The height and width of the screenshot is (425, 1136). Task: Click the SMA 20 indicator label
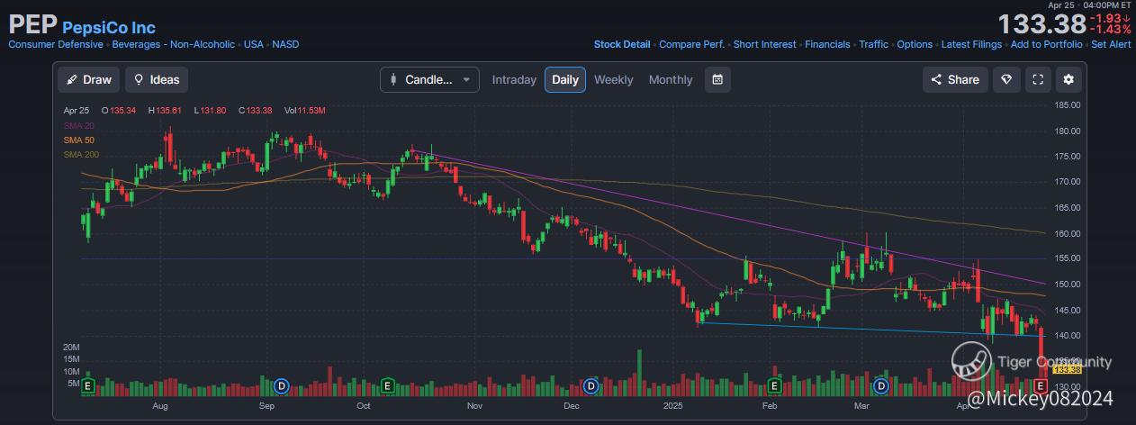click(78, 125)
